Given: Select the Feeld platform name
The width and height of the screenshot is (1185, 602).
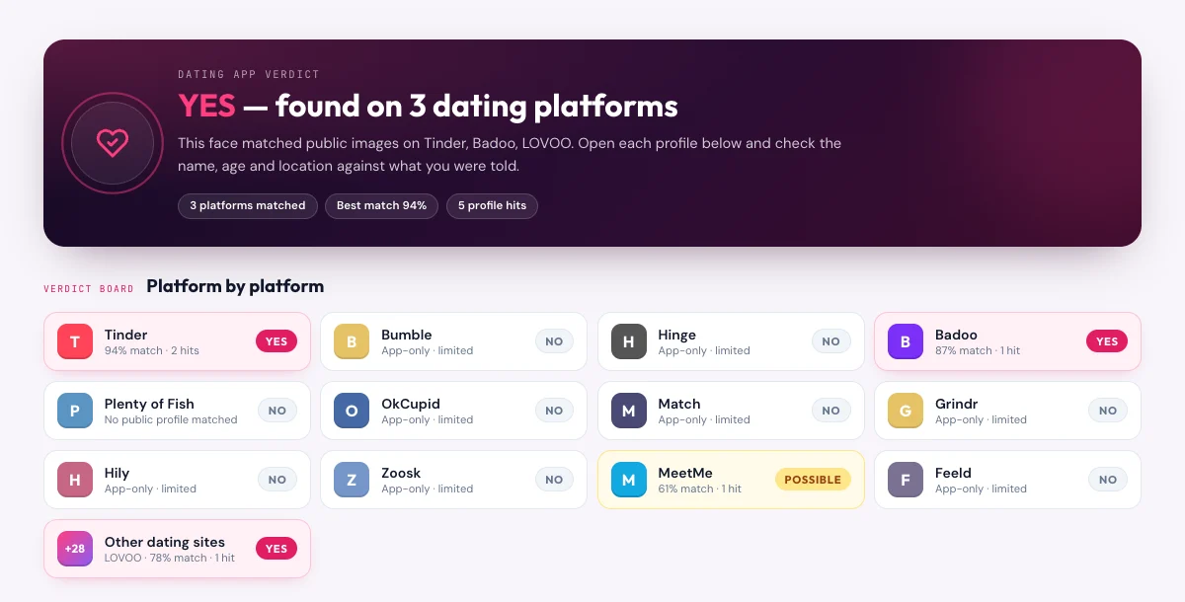Looking at the screenshot, I should click(953, 473).
